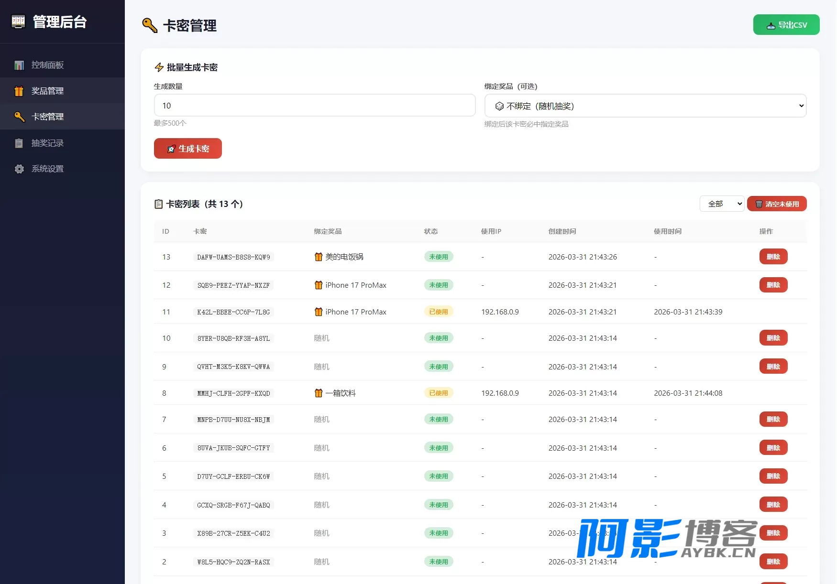Click gift icon beside 美的电饭锅
The image size is (837, 584).
tap(319, 257)
